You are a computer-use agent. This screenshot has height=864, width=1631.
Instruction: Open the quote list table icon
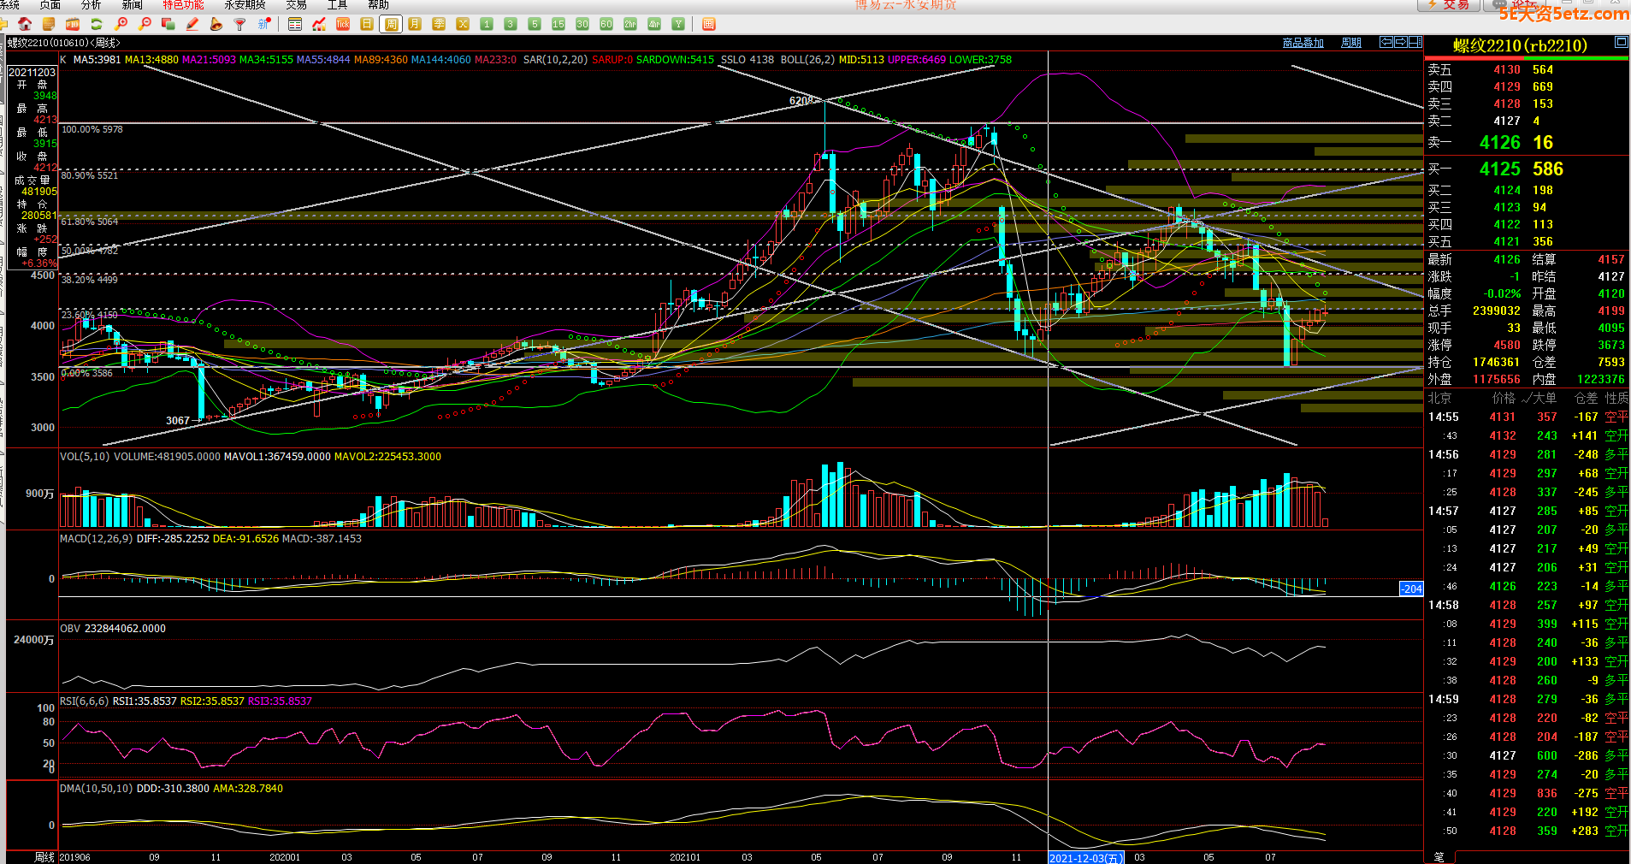[x=295, y=24]
